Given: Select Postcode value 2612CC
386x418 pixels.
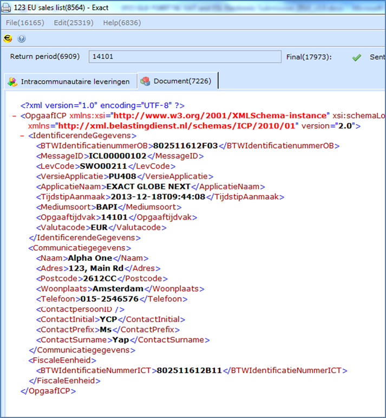Looking at the screenshot, I should [x=100, y=279].
